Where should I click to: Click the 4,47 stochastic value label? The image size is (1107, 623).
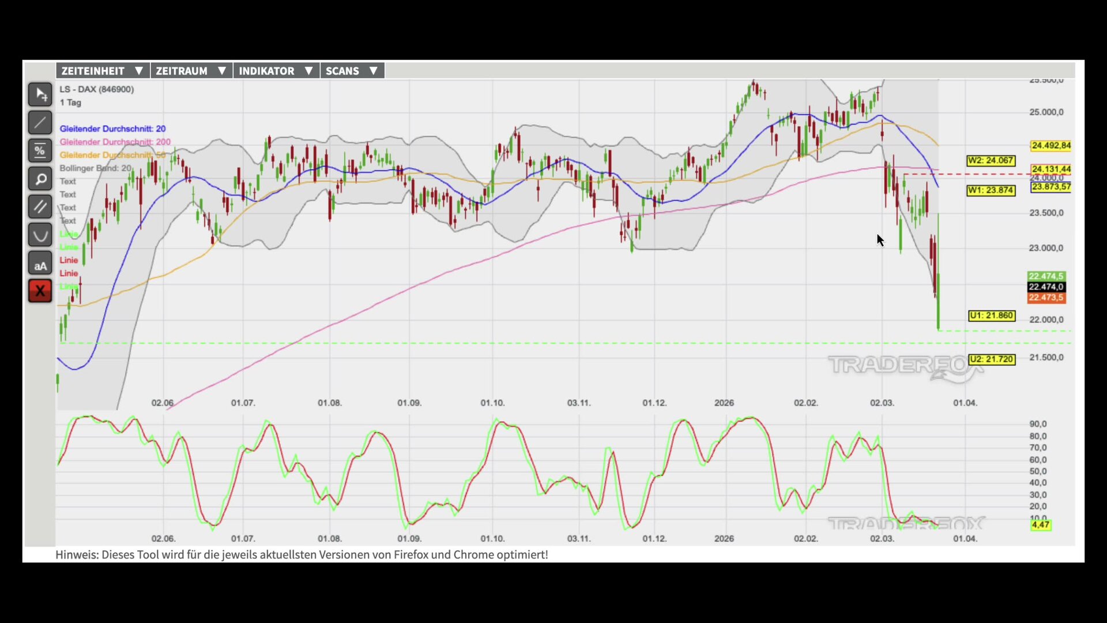point(1040,525)
